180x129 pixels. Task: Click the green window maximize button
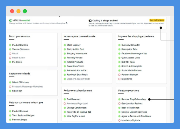tap(25, 11)
